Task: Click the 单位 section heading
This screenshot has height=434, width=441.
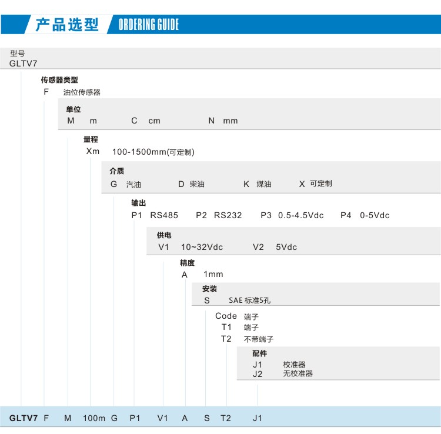Action: pos(73,109)
